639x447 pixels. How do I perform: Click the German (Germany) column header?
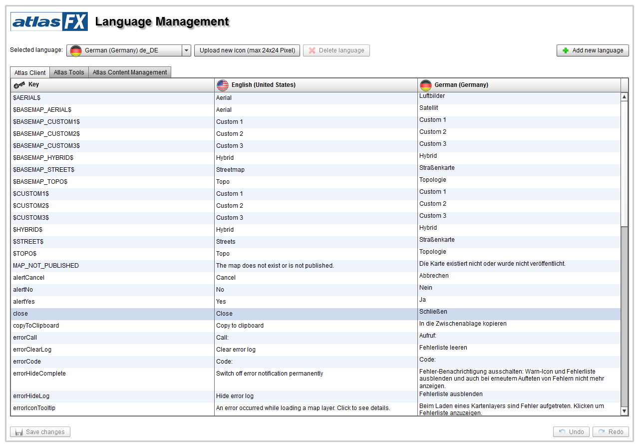tap(519, 85)
